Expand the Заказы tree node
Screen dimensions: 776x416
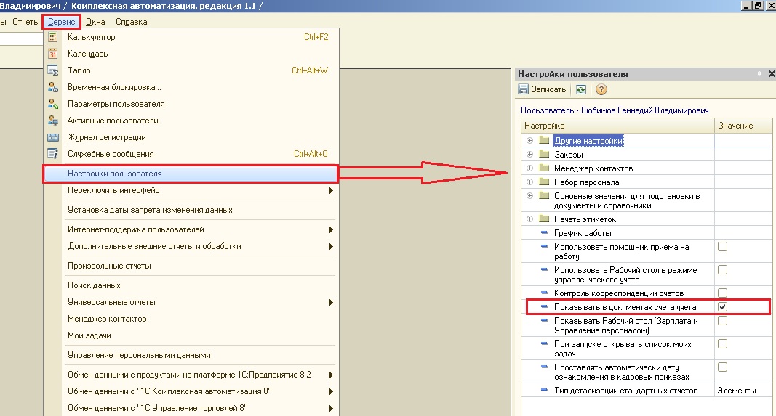click(529, 154)
